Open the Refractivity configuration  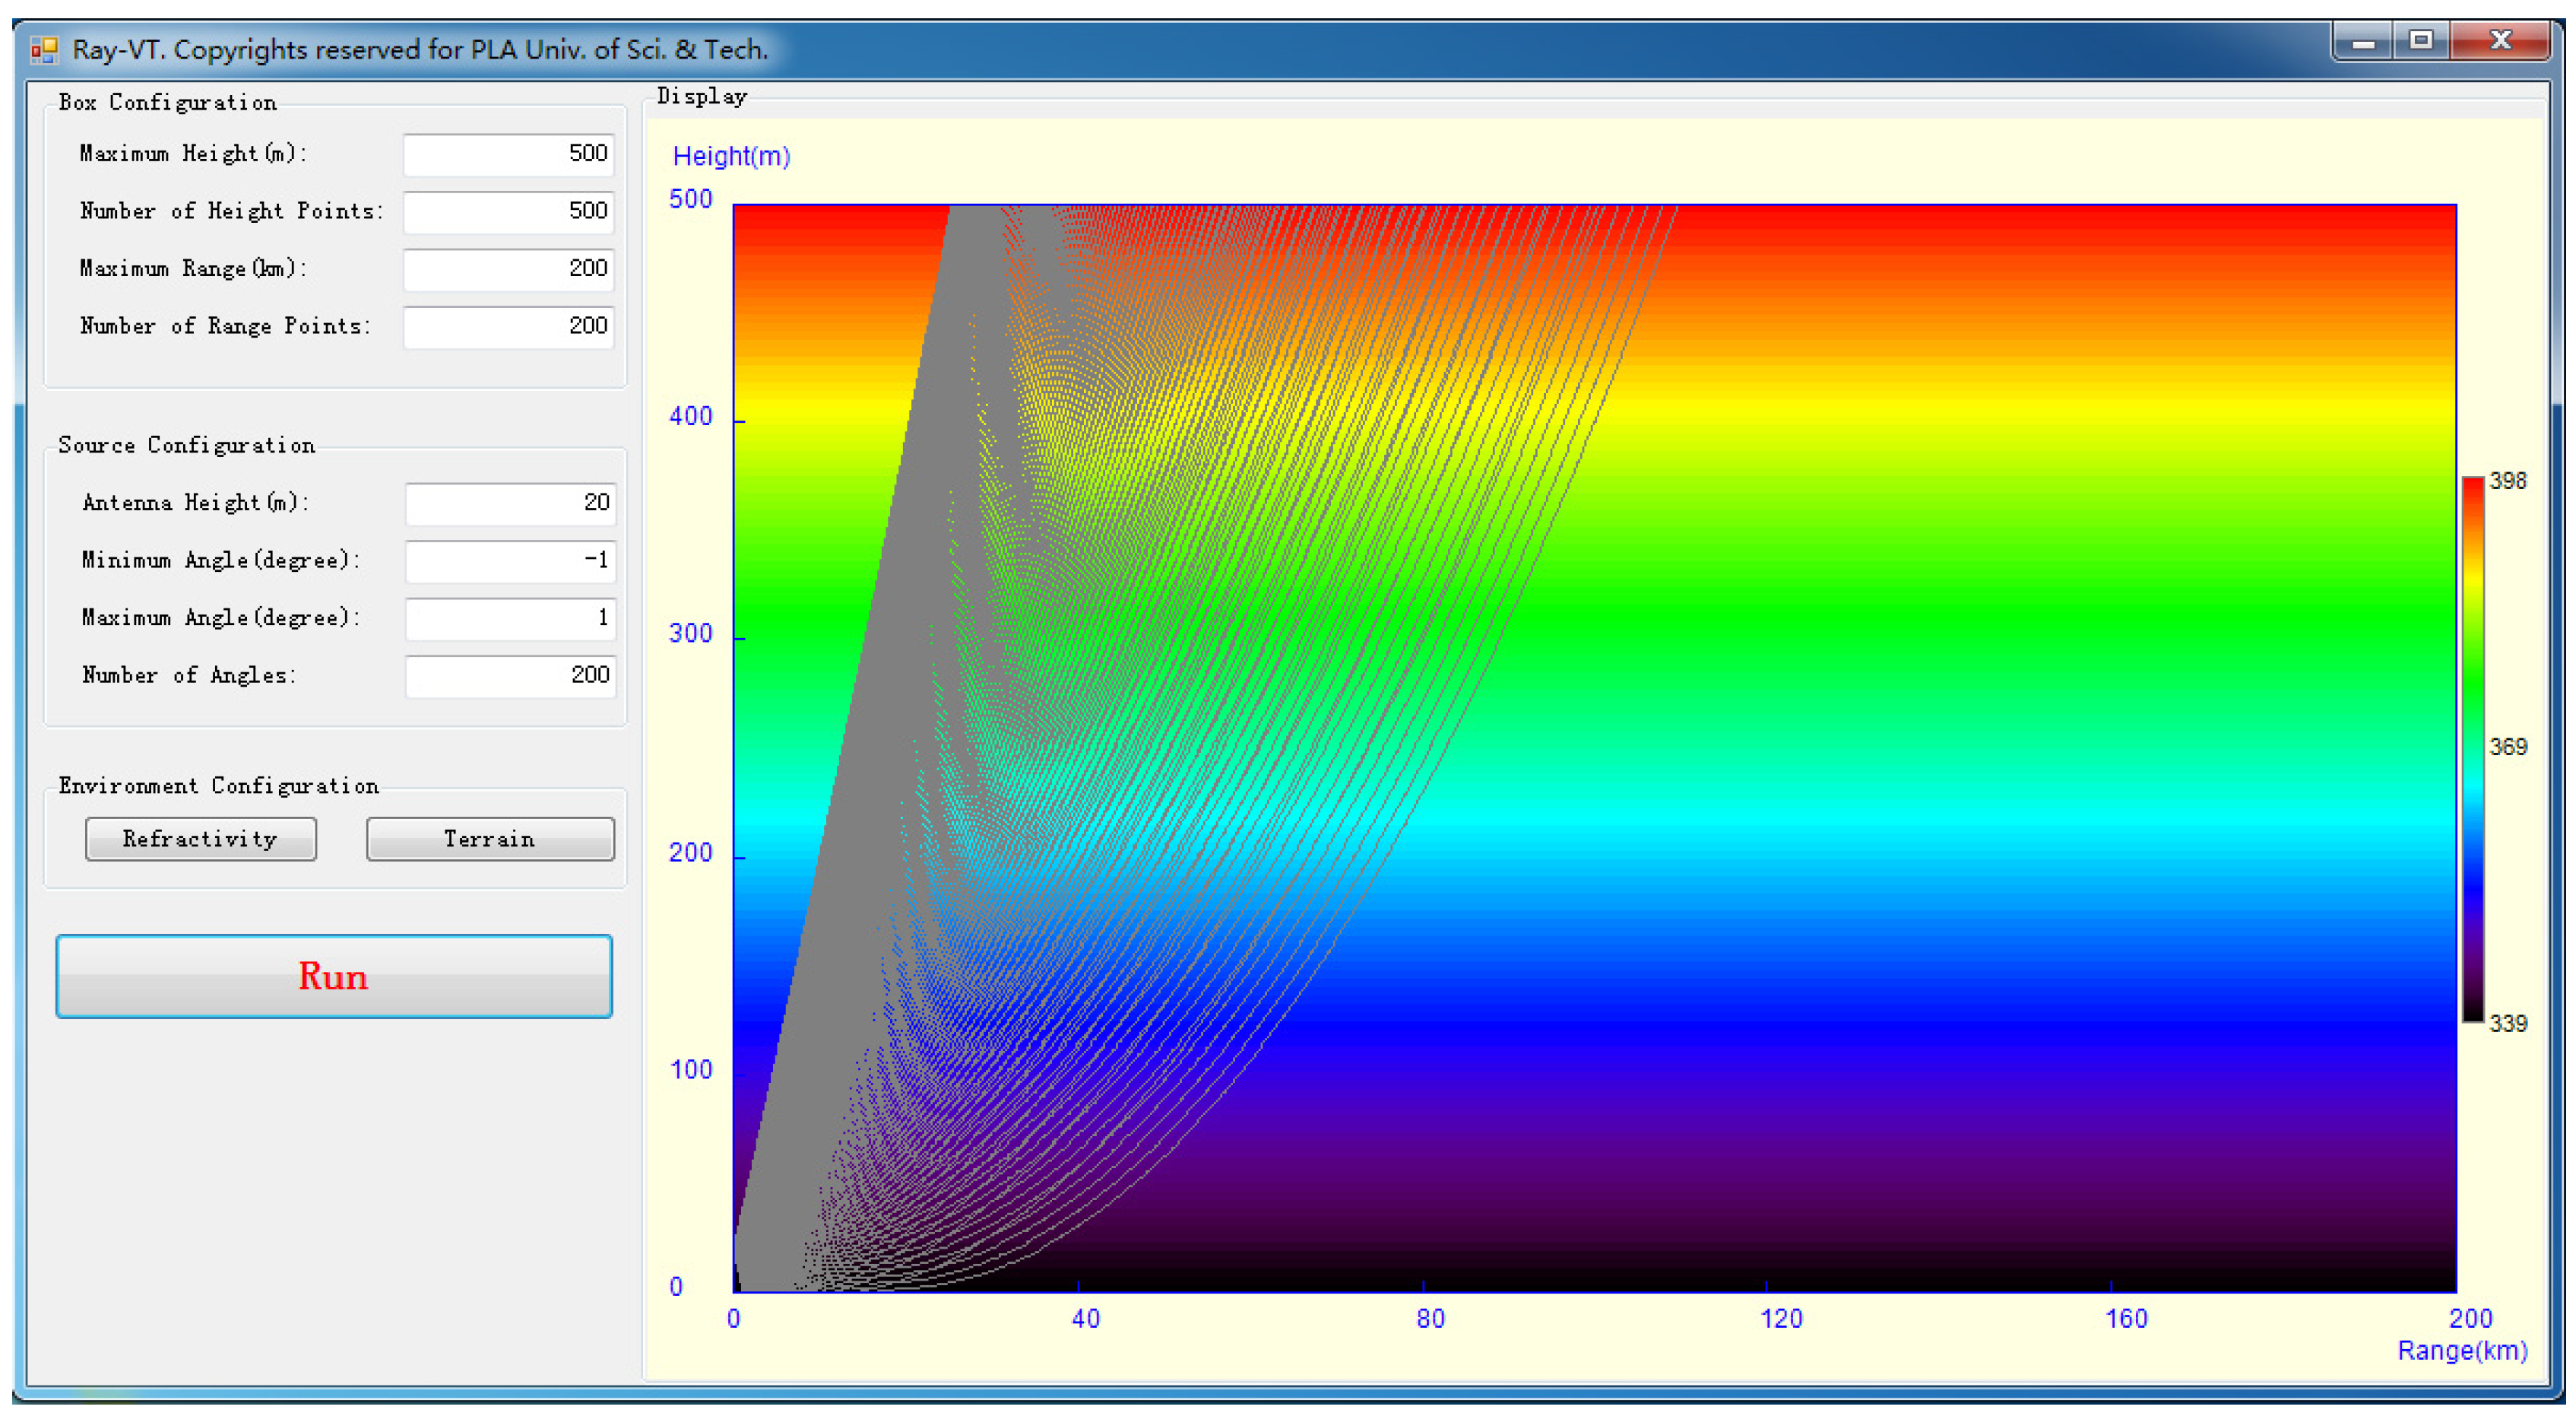tap(201, 839)
